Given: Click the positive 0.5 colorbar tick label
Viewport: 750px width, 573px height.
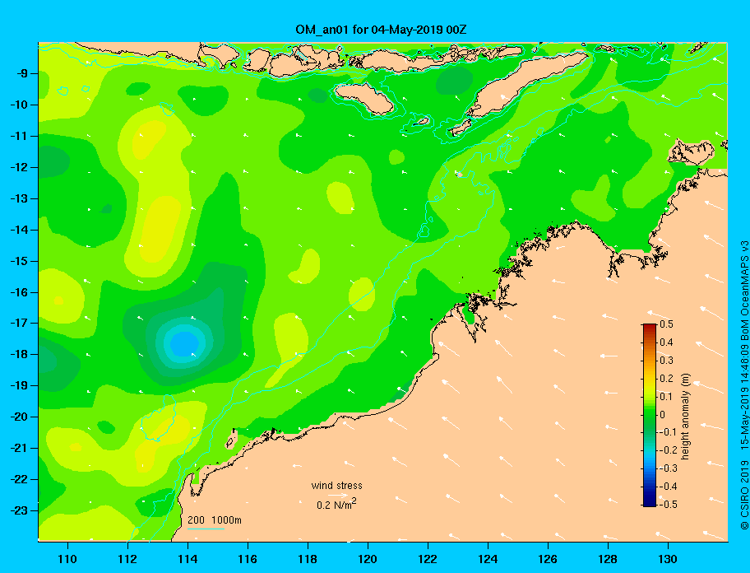Looking at the screenshot, I should tap(667, 324).
